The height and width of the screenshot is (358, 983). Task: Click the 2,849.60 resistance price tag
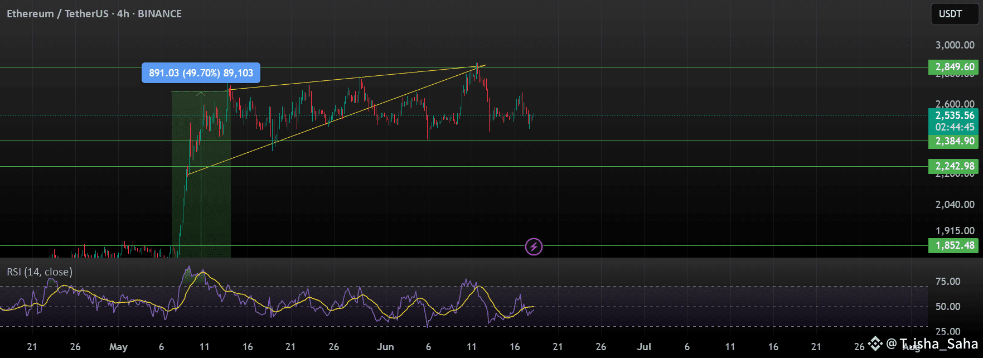pyautogui.click(x=955, y=67)
